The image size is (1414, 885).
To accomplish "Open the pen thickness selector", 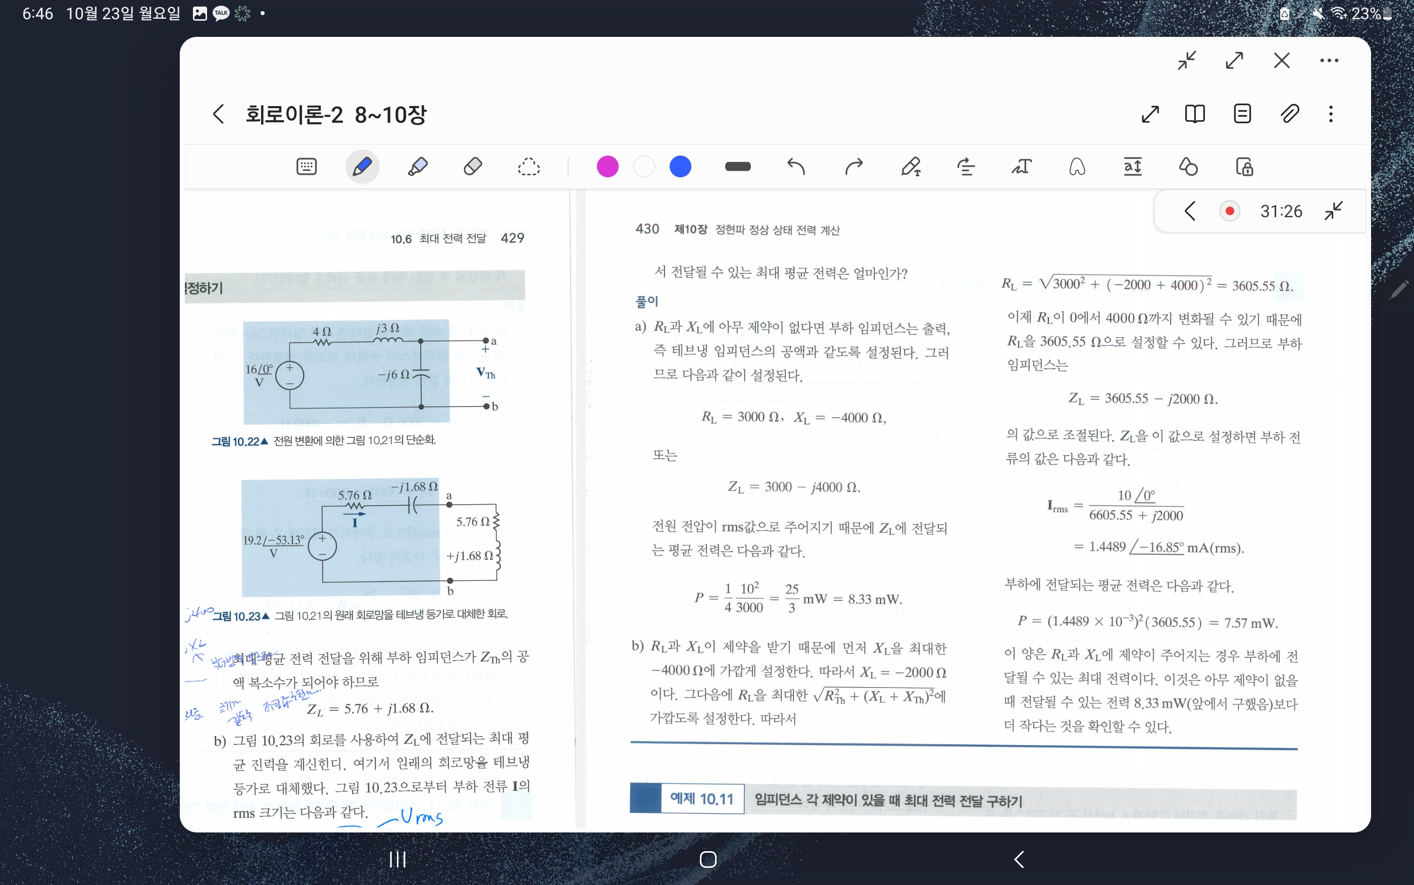I will (737, 167).
